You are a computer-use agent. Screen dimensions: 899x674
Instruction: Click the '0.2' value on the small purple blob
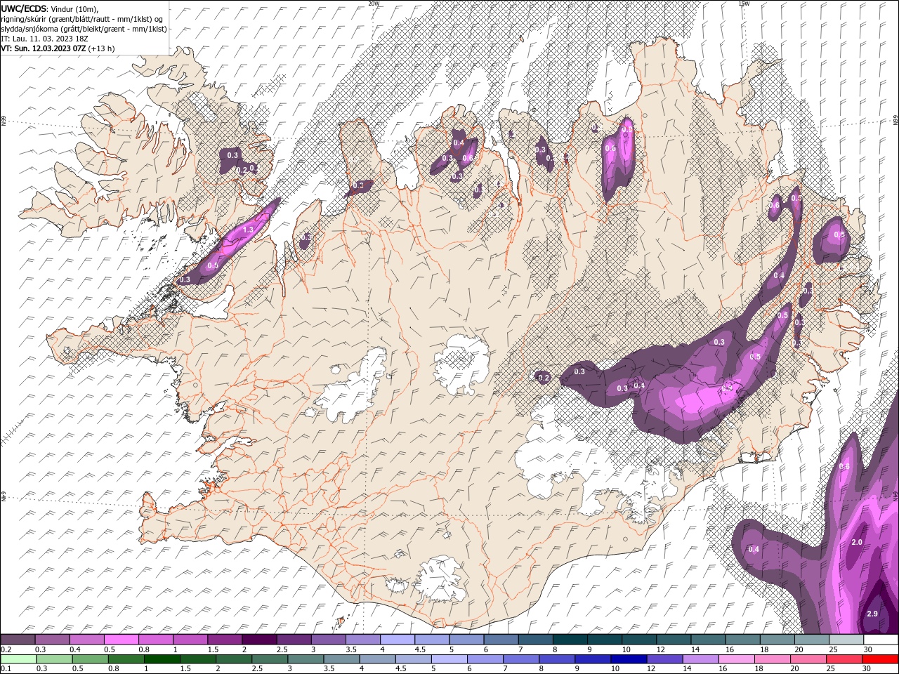544,378
